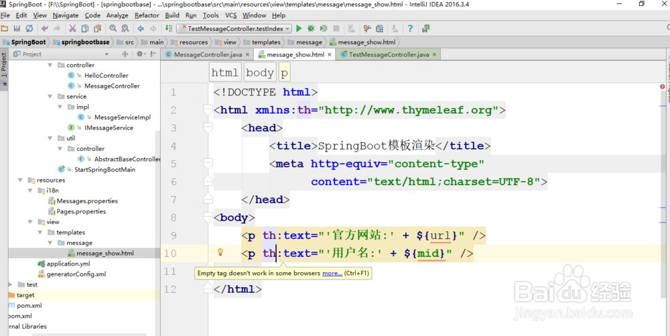Collapse the templates folder in tree

(x=40, y=233)
